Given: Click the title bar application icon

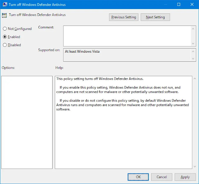Looking at the screenshot, I should 5,4.
